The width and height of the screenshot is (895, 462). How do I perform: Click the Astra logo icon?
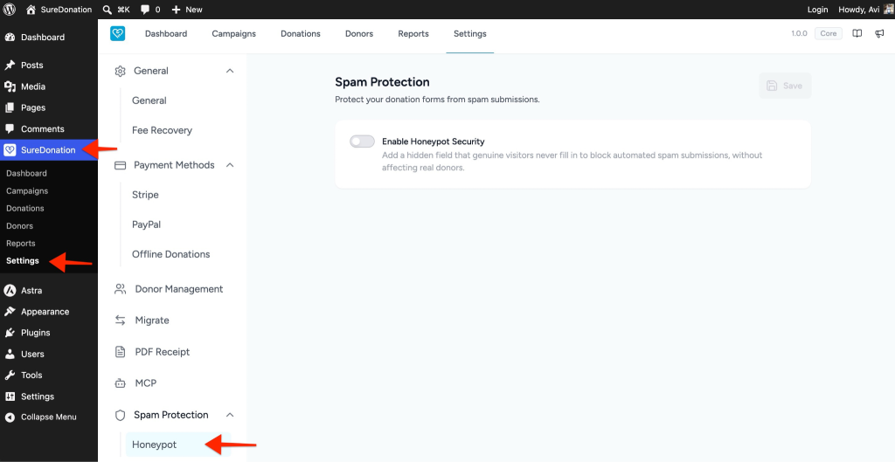click(x=10, y=290)
